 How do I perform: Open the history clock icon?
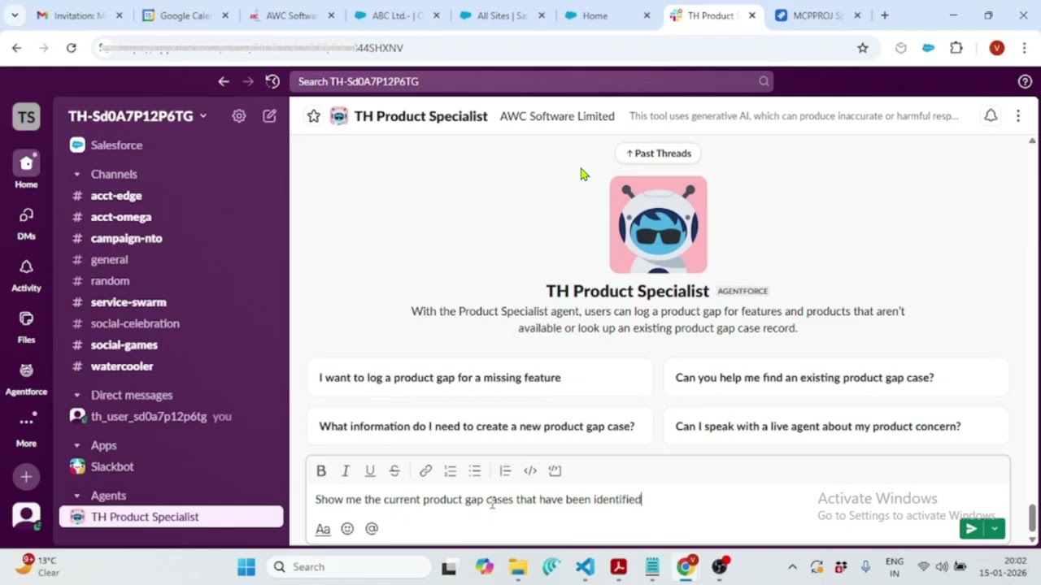pyautogui.click(x=272, y=81)
